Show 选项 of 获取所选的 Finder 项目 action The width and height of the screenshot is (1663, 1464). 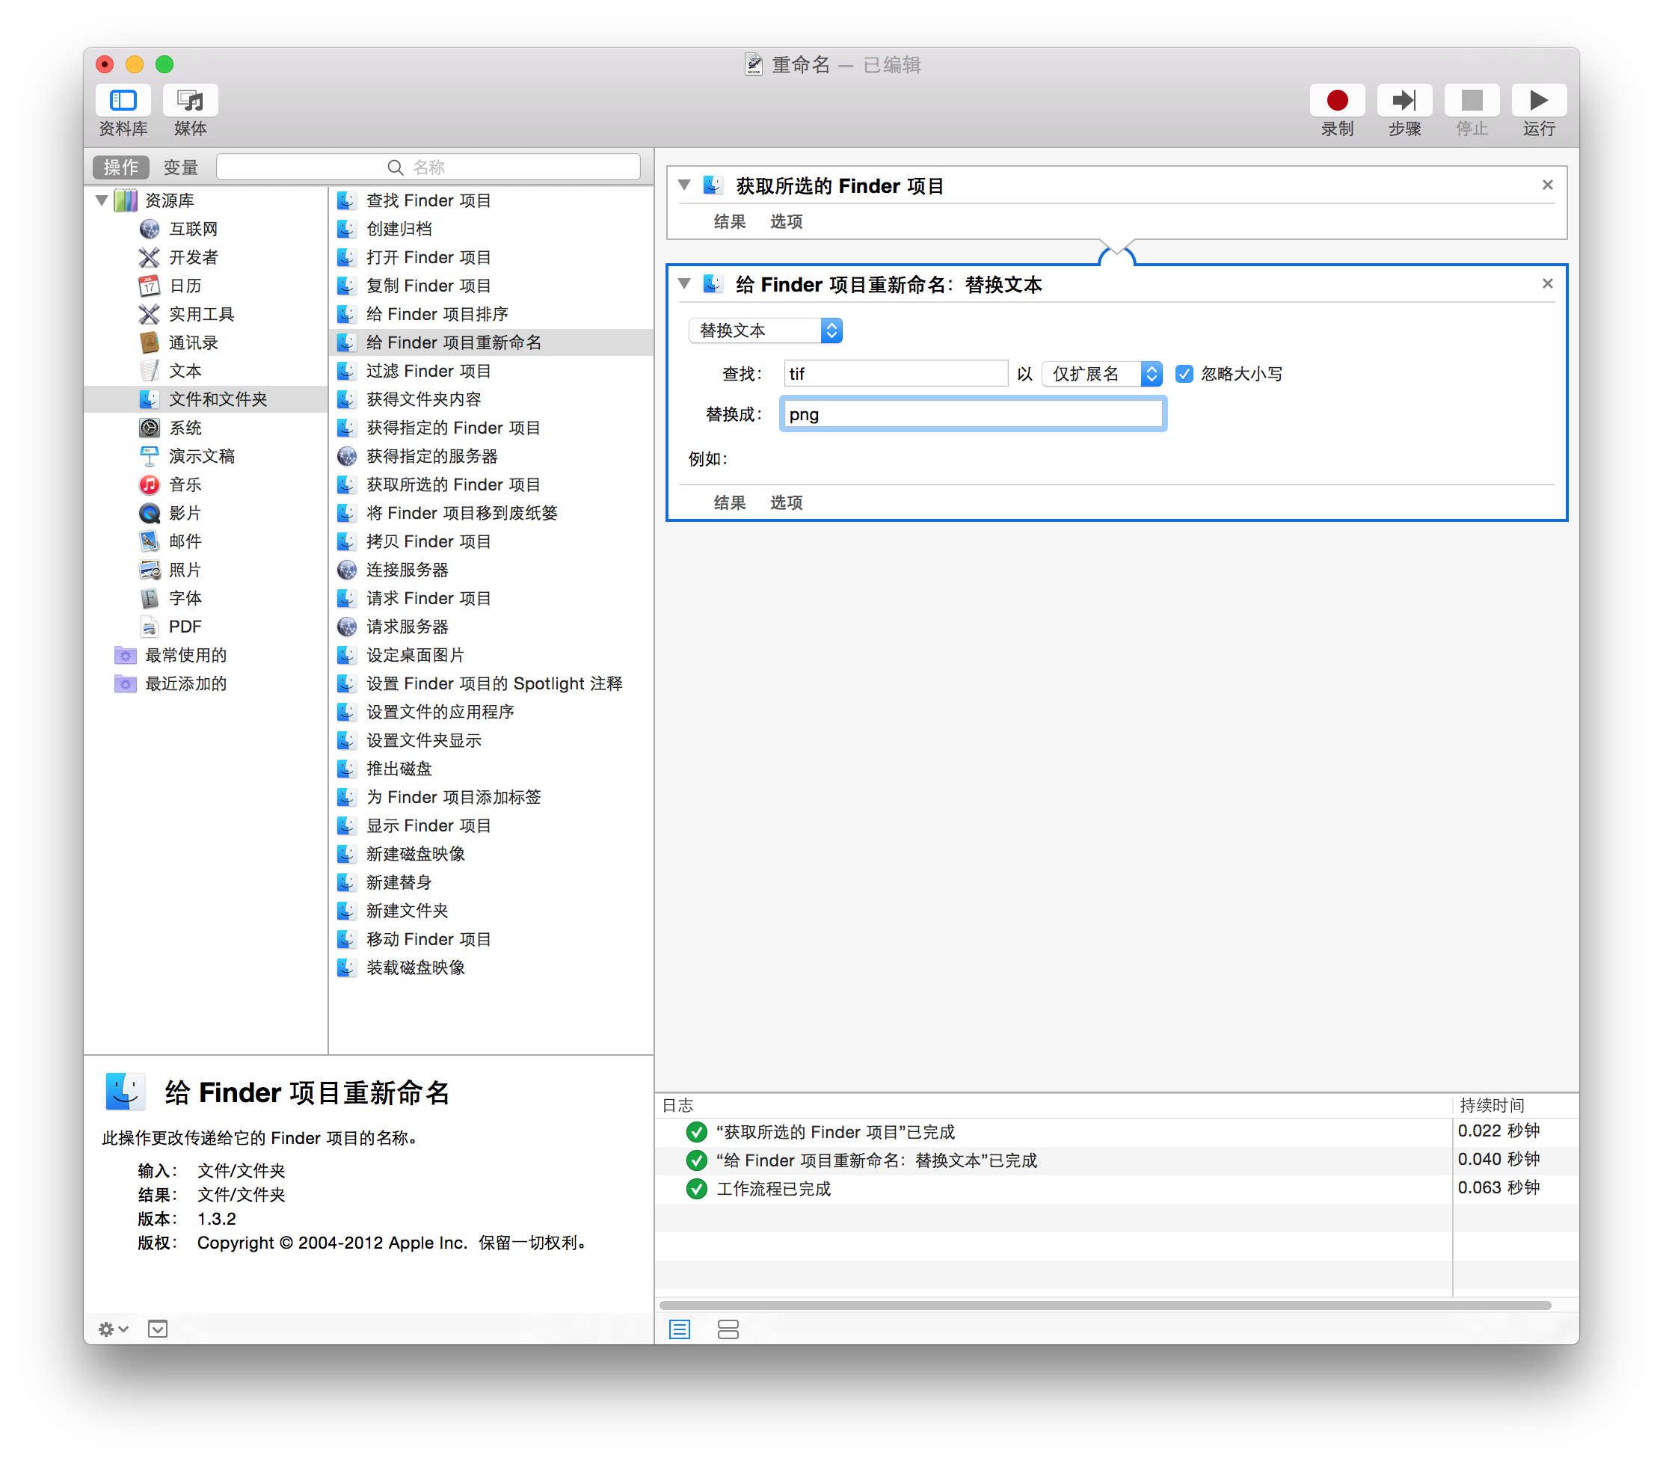pos(786,222)
